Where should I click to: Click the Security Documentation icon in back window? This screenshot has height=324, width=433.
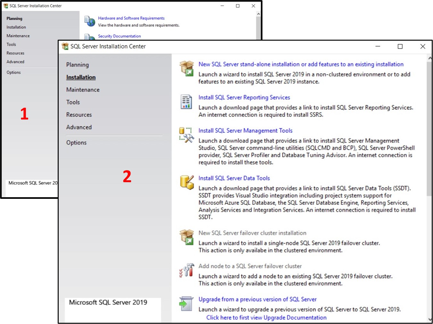tap(90, 37)
